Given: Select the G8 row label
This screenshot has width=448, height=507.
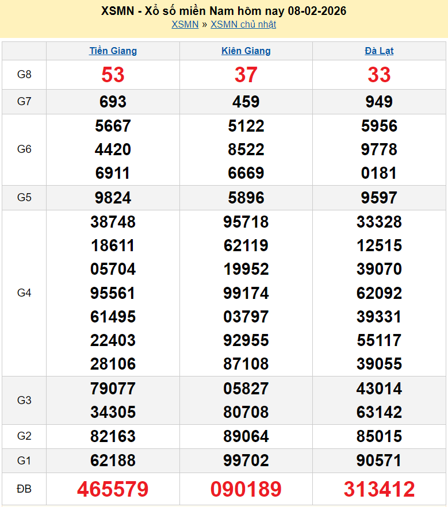Looking at the screenshot, I should click(24, 75).
